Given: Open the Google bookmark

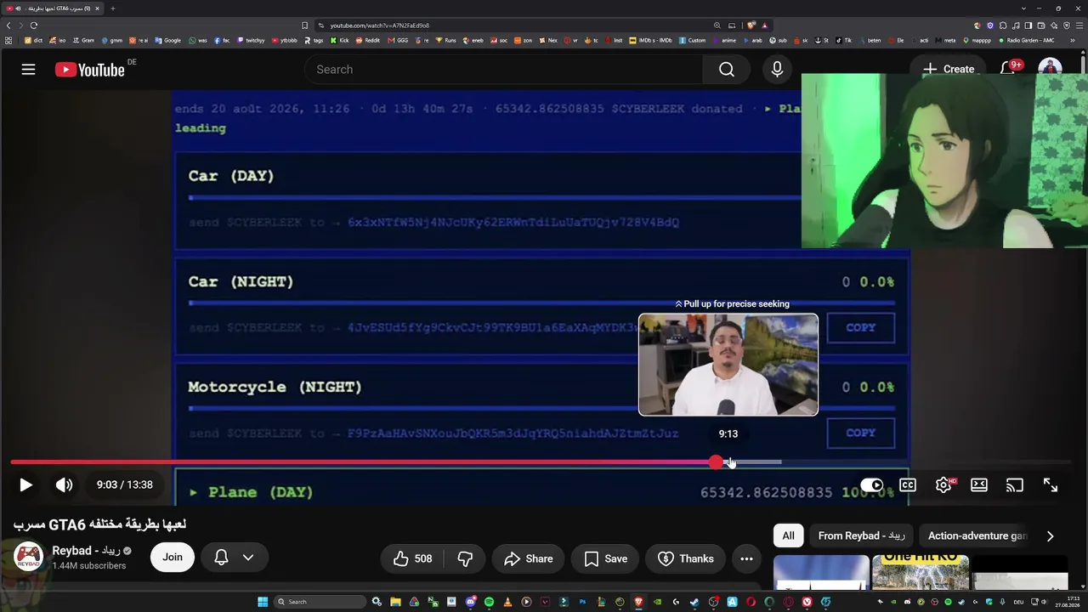Looking at the screenshot, I should (x=167, y=40).
